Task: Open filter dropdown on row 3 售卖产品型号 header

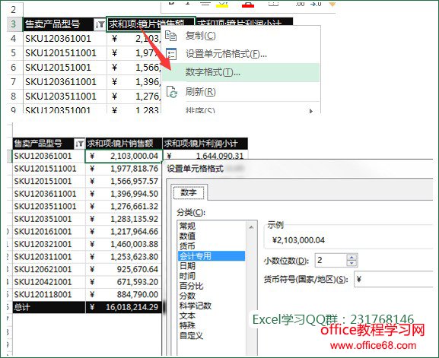Action: click(x=100, y=24)
